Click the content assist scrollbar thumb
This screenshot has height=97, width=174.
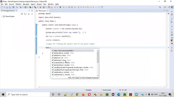tap(98, 57)
